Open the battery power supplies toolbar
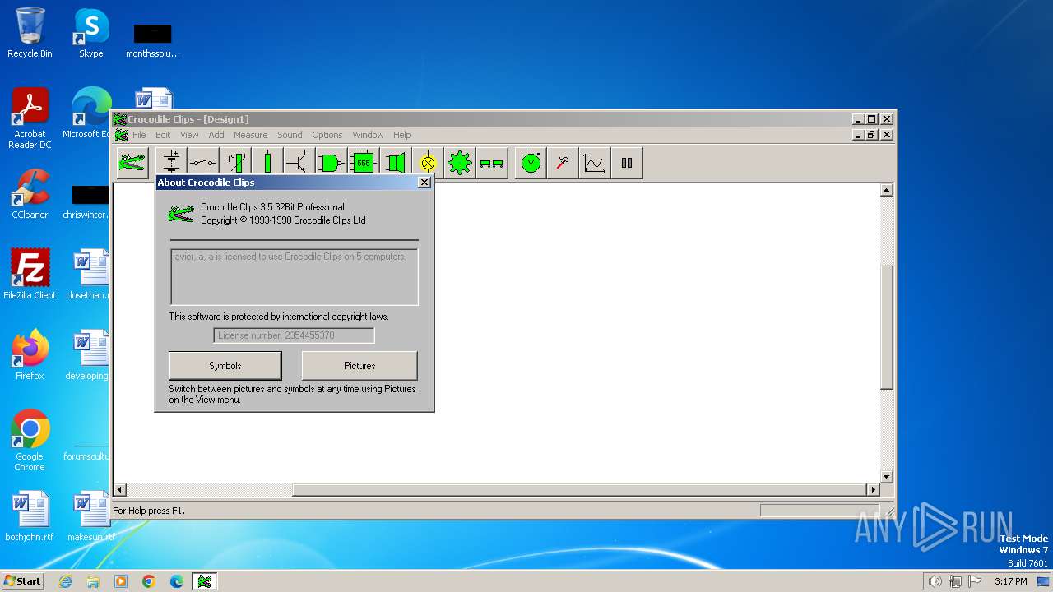This screenshot has height=592, width=1053. click(x=171, y=163)
